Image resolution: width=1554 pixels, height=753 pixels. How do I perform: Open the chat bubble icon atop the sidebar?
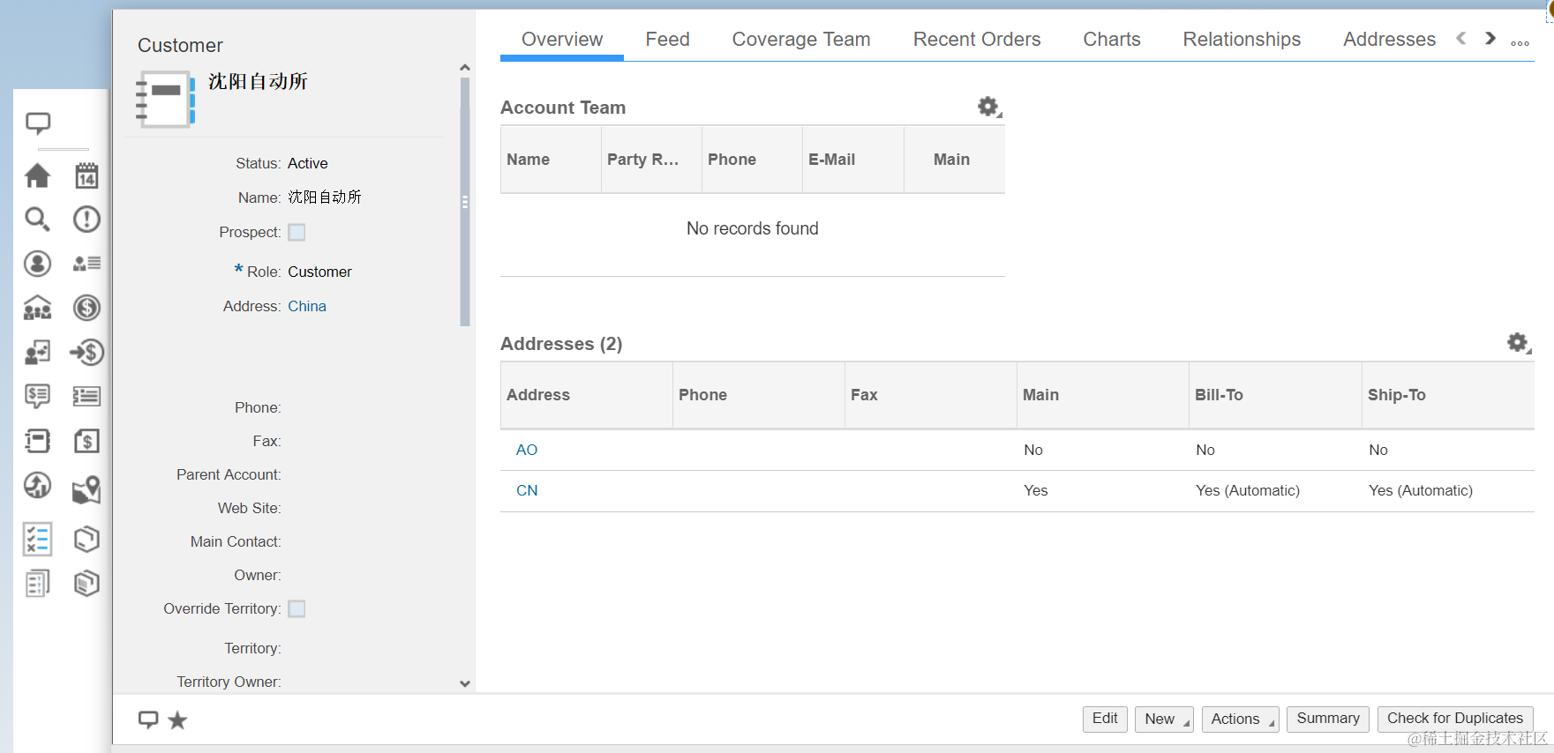pos(38,123)
